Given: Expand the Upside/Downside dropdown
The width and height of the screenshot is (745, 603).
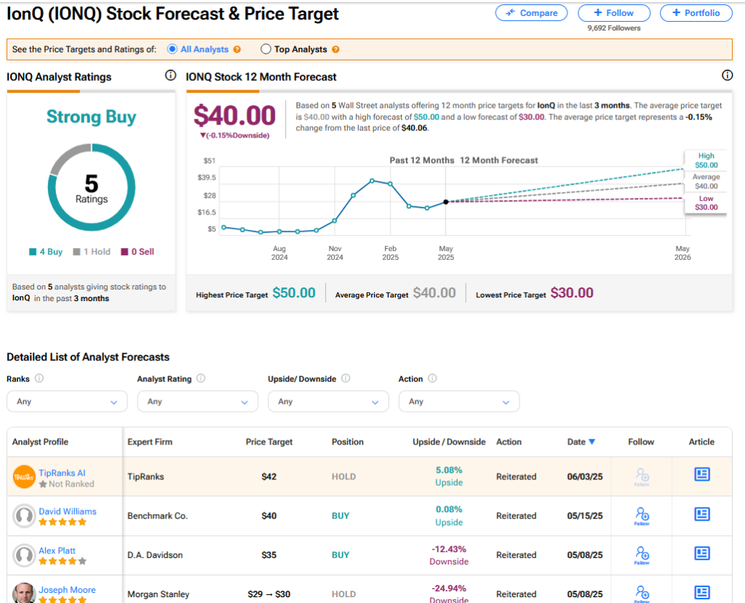Looking at the screenshot, I should coord(328,402).
